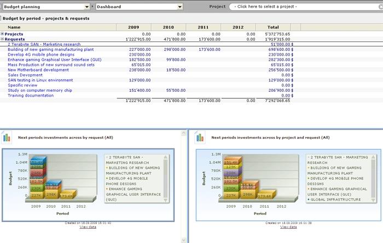Click View data under project and request chart

pyautogui.click(x=288, y=227)
